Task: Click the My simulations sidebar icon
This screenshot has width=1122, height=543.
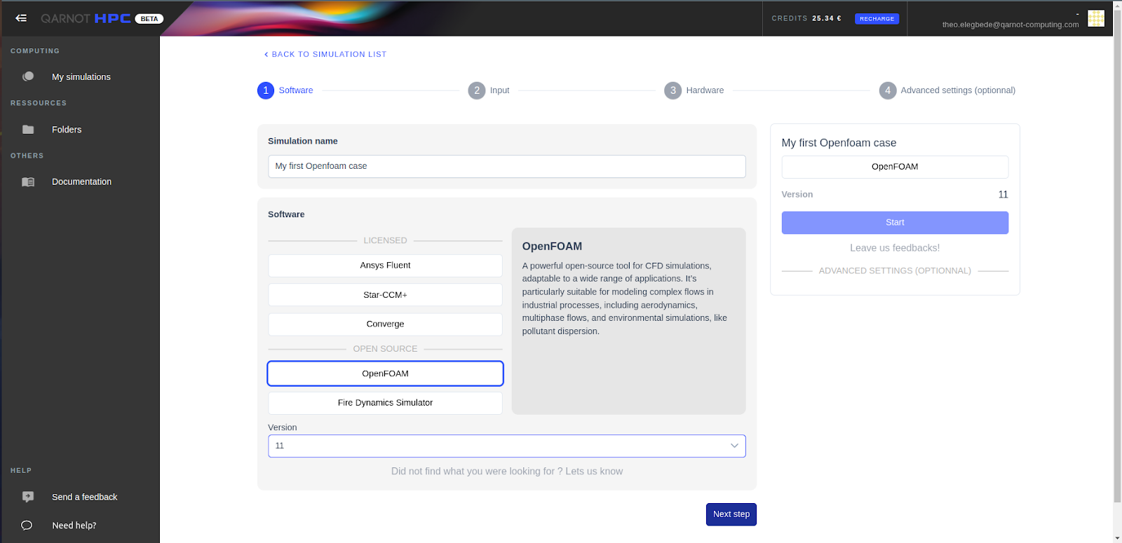Action: [x=28, y=76]
